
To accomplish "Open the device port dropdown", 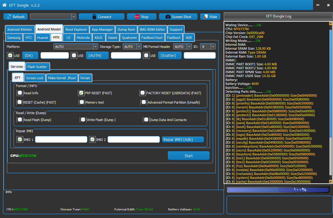I will click(x=74, y=17).
